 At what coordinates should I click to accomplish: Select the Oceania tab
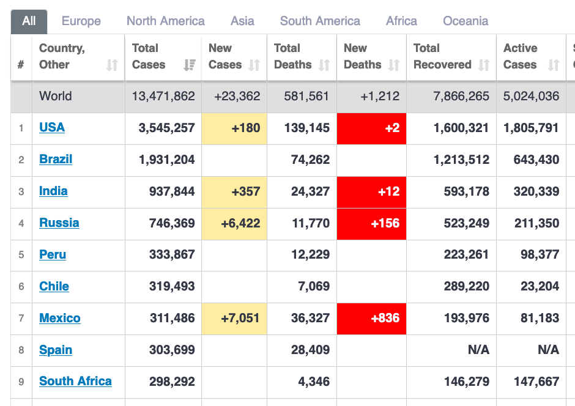[466, 21]
